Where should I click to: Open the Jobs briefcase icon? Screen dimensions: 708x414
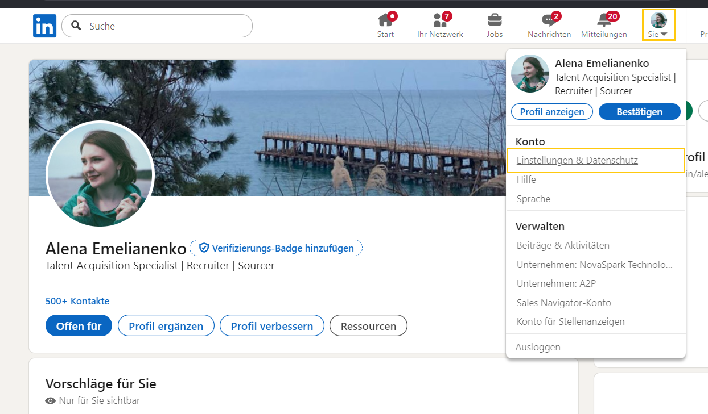pyautogui.click(x=495, y=21)
